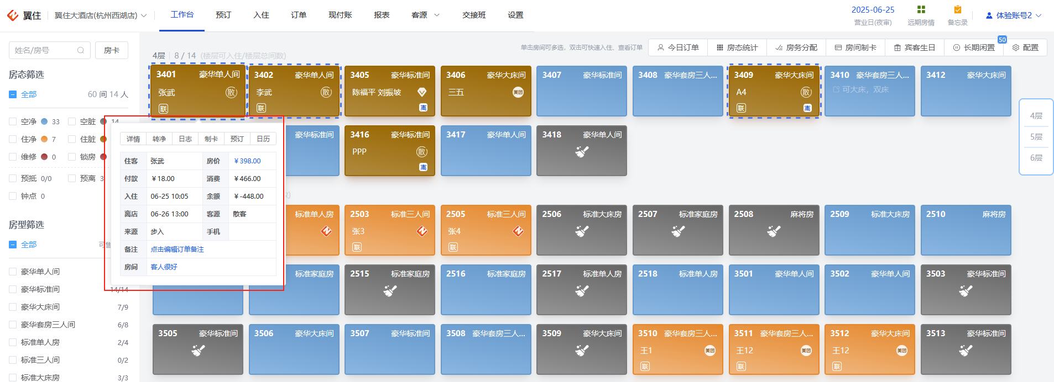Open the 设置 menu
The image size is (1054, 382).
(x=515, y=15)
